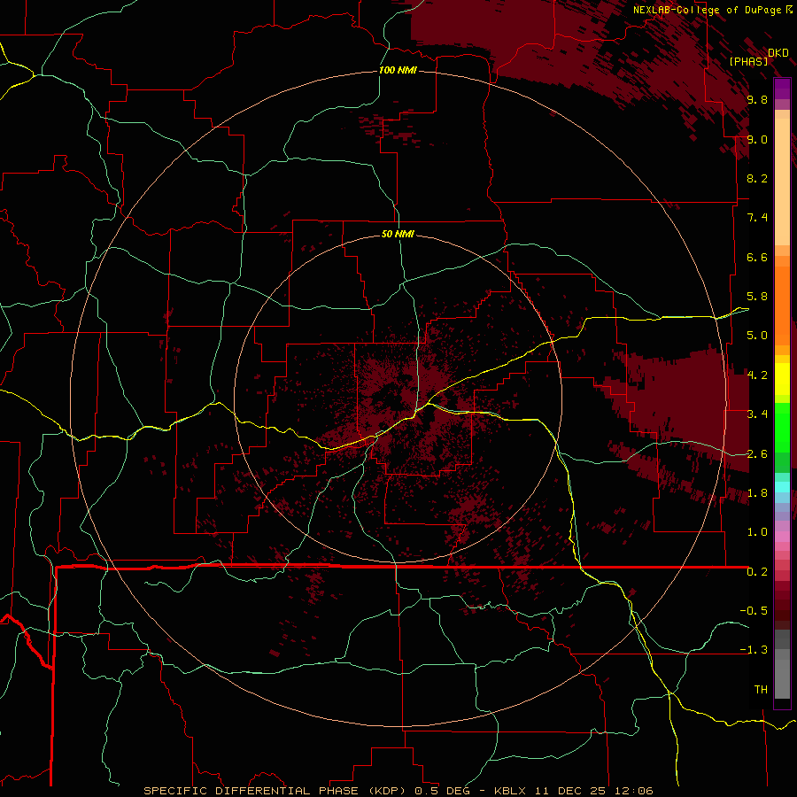Screen dimensions: 797x797
Task: Click the 7.4 value on the color scale
Action: (757, 218)
